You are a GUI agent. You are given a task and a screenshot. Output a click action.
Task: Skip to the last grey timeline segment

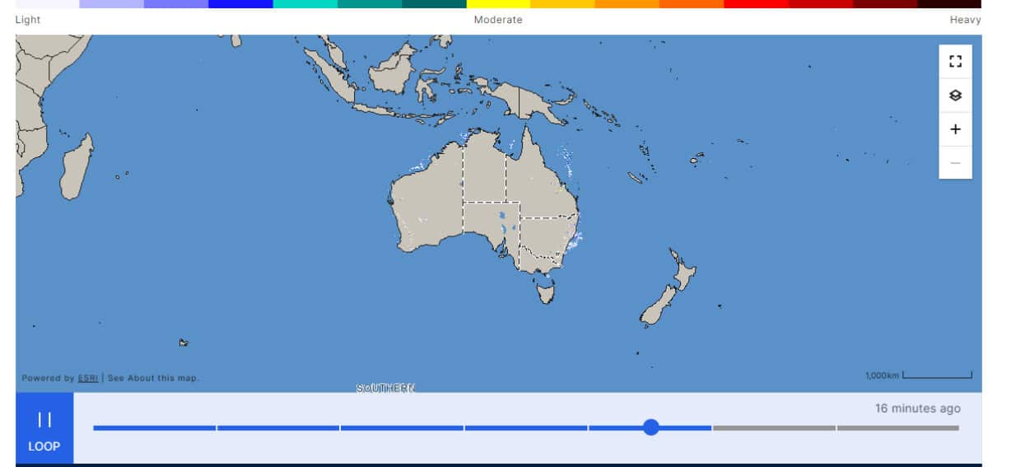898,427
